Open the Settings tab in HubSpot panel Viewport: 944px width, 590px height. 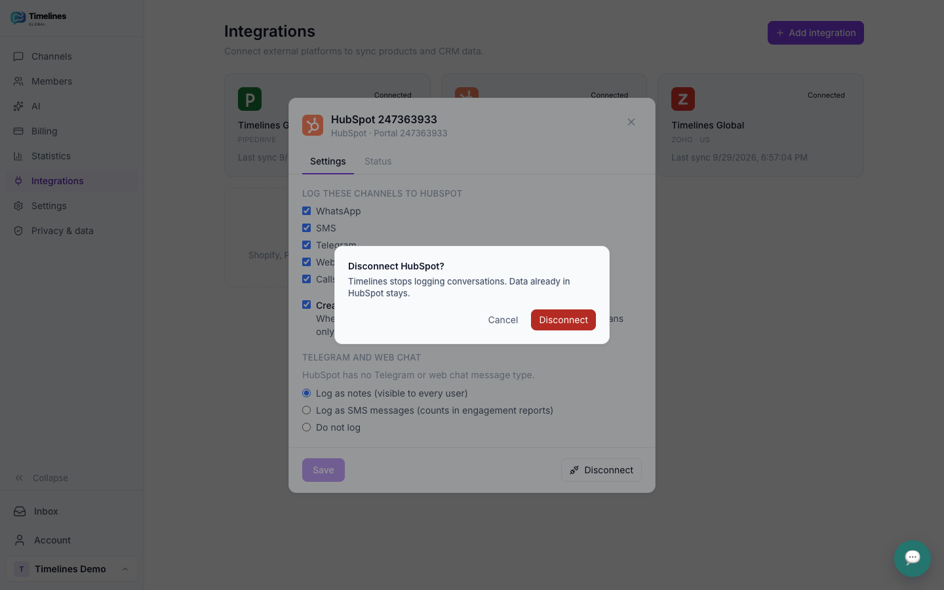[x=328, y=161]
